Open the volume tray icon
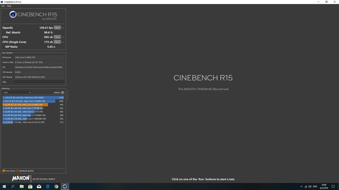 (x=310, y=187)
